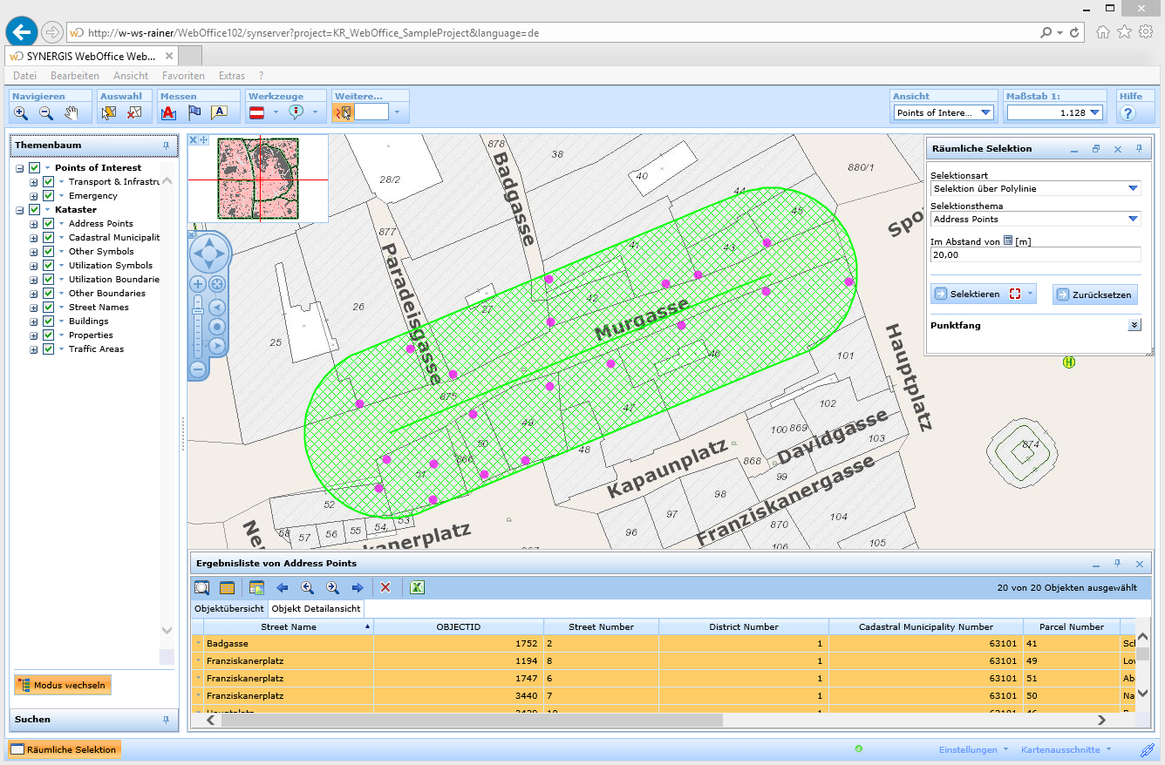Disable the Emergency layer checkbox
This screenshot has height=765, width=1165.
point(49,196)
